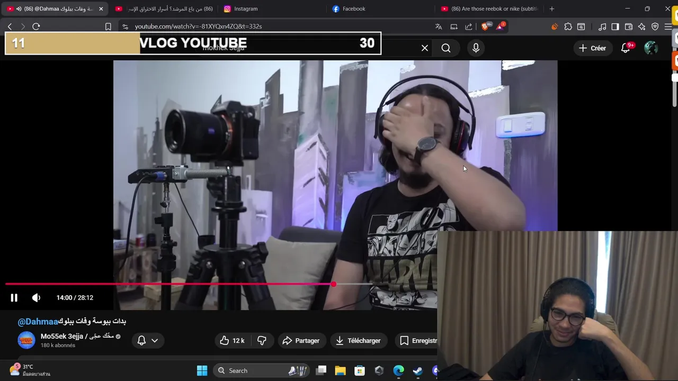
Task: Expand the subscription notification dropdown chevron
Action: 155,341
